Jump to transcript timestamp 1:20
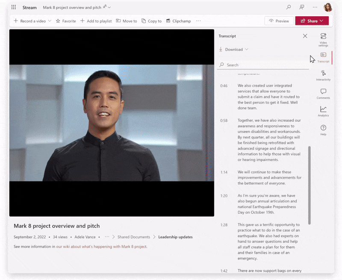 pos(224,196)
